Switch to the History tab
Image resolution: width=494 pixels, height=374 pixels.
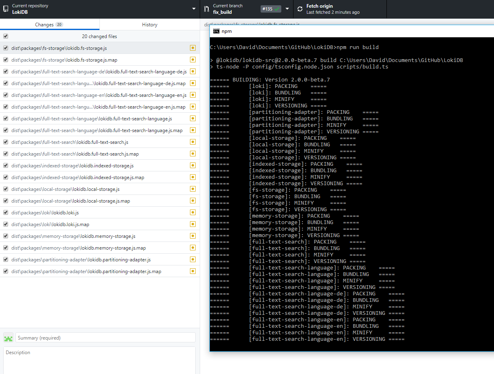click(x=149, y=24)
